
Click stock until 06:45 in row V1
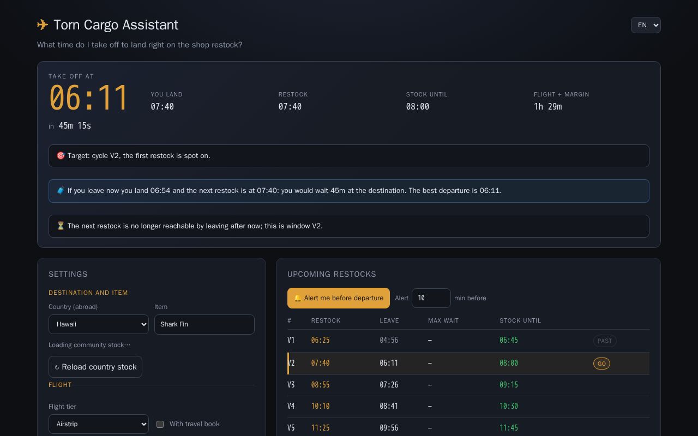509,341
